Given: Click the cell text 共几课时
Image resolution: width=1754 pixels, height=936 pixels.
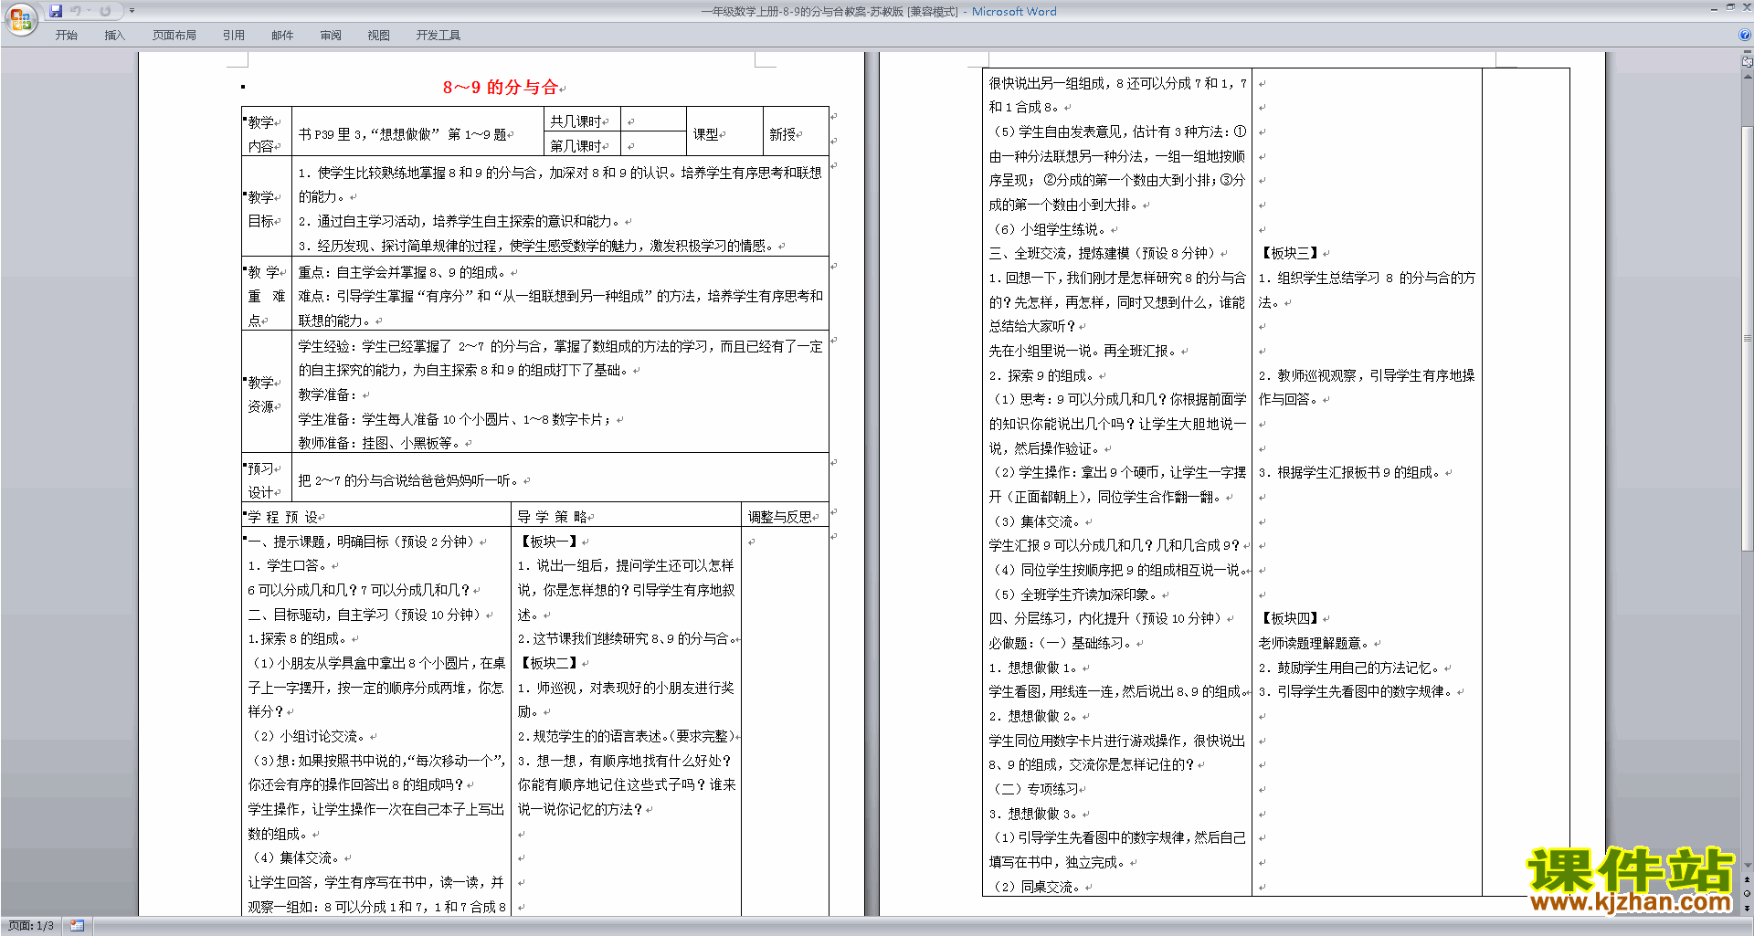Looking at the screenshot, I should tap(576, 121).
